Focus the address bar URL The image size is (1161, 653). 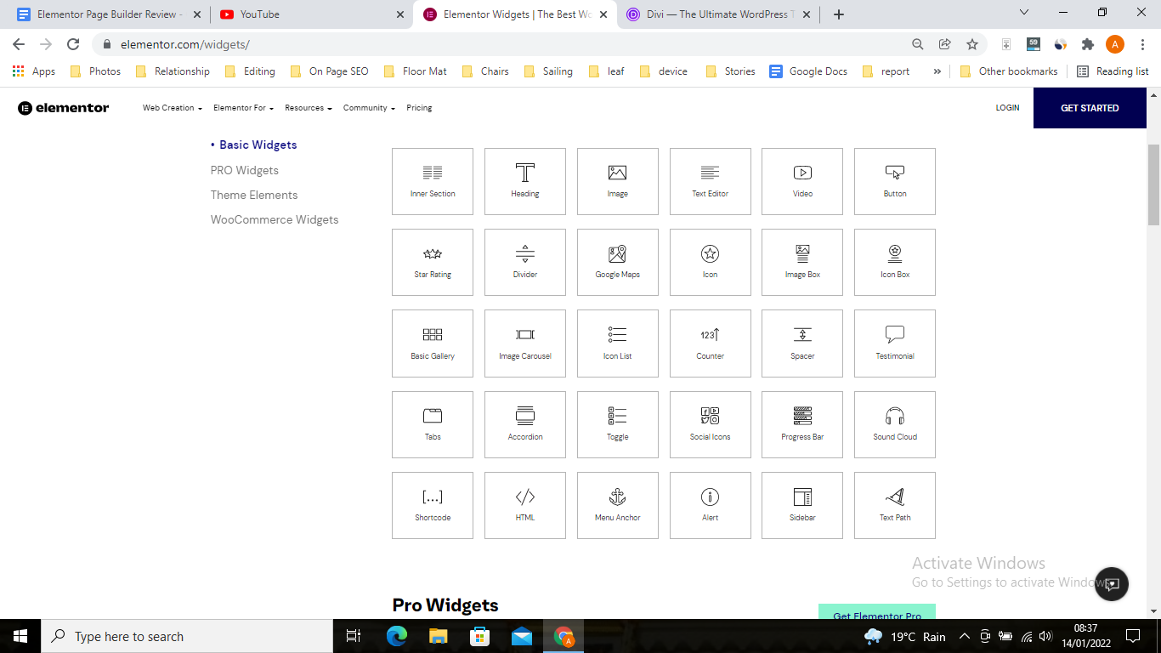pyautogui.click(x=185, y=44)
